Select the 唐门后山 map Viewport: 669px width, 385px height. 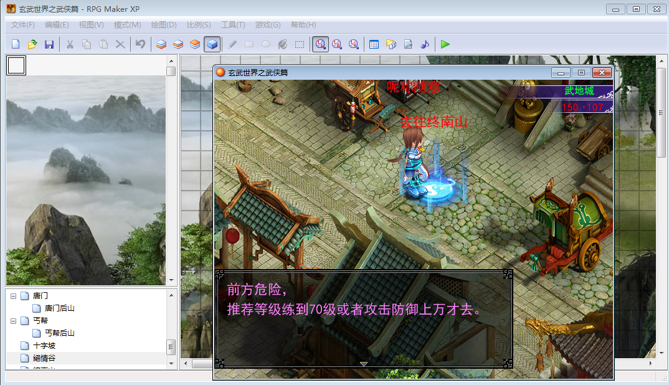tap(59, 308)
